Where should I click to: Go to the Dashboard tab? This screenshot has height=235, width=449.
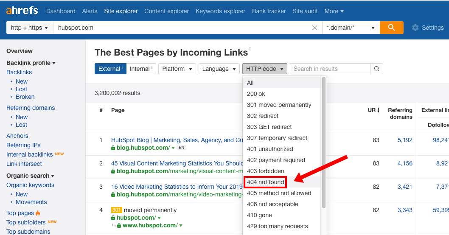click(x=61, y=11)
